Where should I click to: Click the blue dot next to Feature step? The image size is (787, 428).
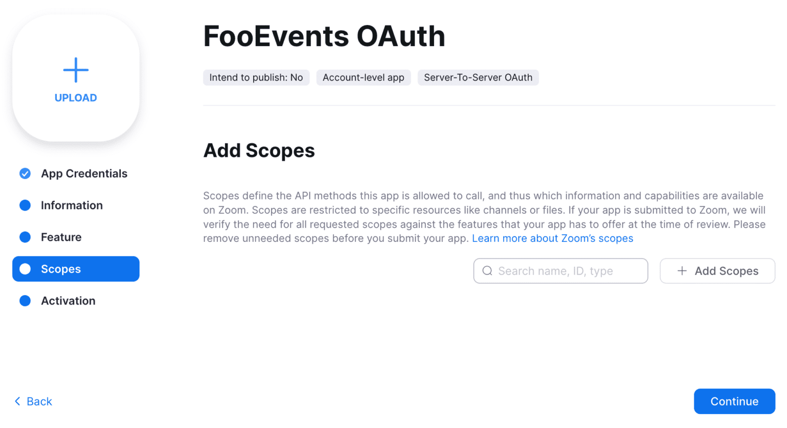[25, 237]
